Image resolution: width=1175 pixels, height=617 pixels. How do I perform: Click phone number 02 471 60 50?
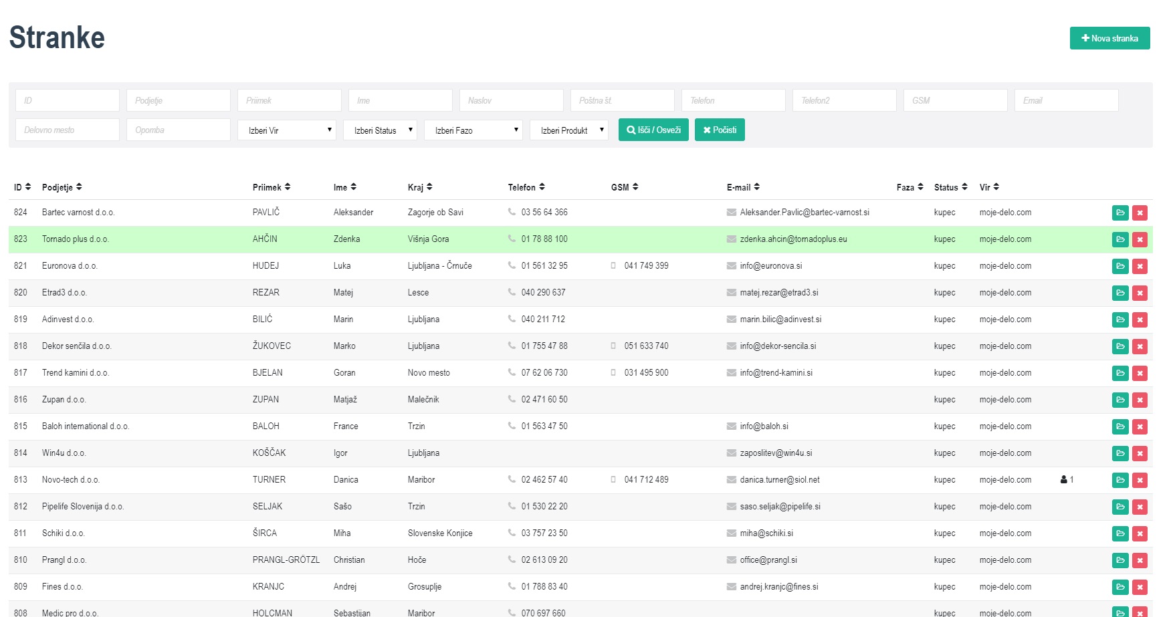click(x=544, y=399)
